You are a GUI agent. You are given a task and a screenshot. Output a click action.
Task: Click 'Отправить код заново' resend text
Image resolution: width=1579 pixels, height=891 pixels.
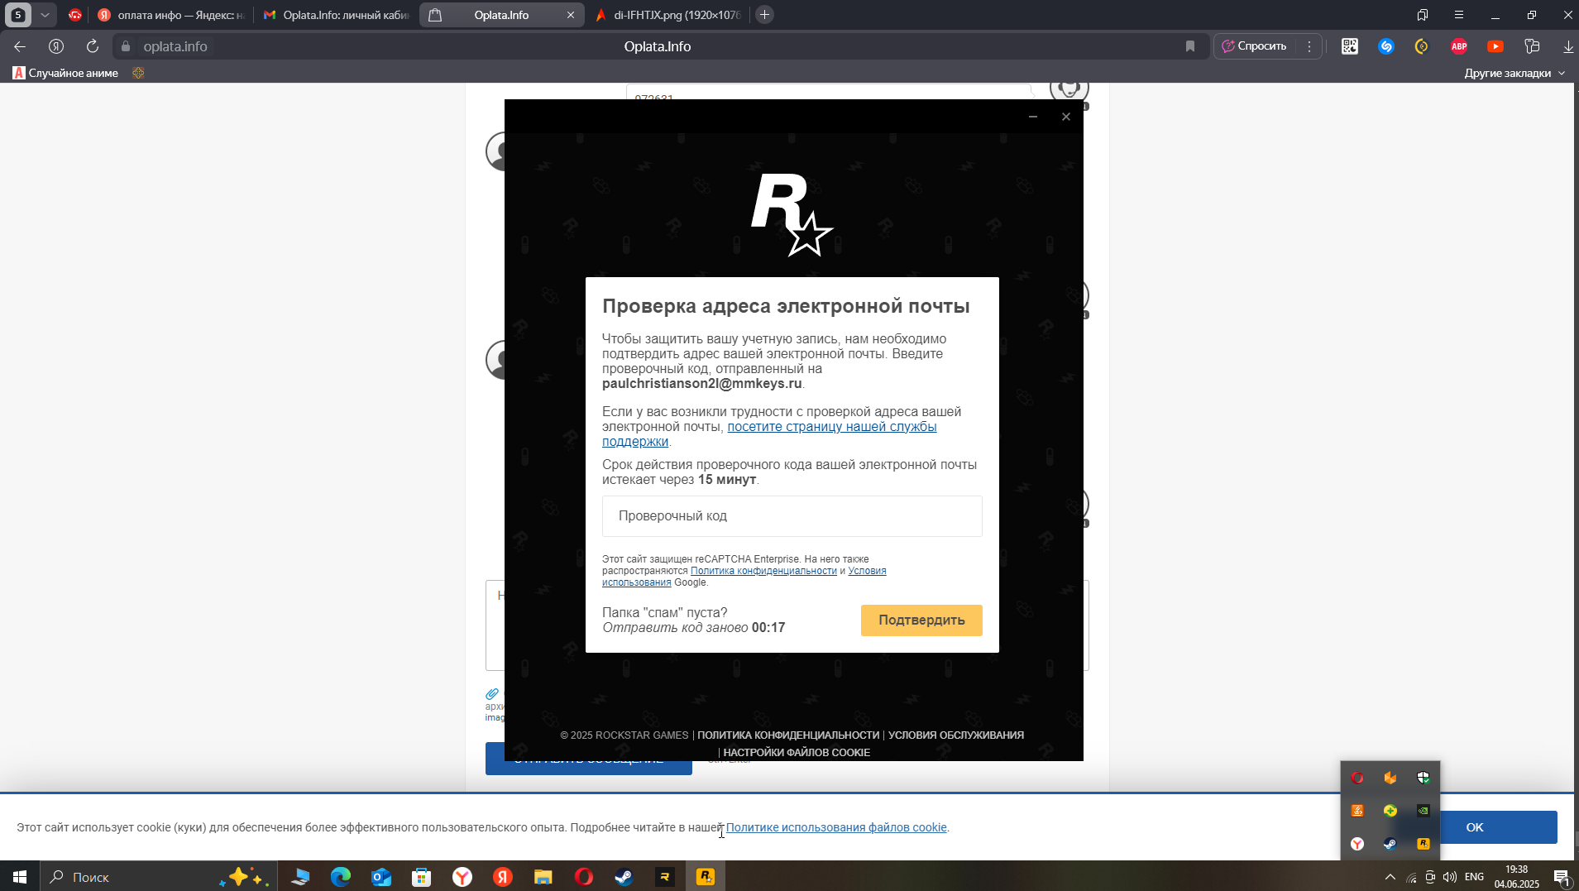point(675,628)
